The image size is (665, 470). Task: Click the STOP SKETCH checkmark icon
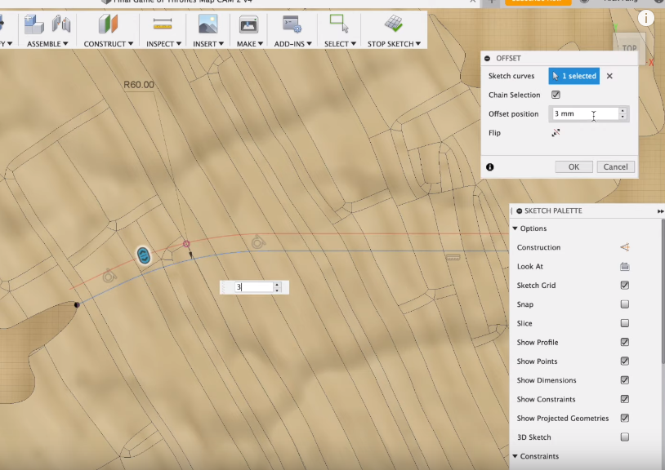pos(394,24)
